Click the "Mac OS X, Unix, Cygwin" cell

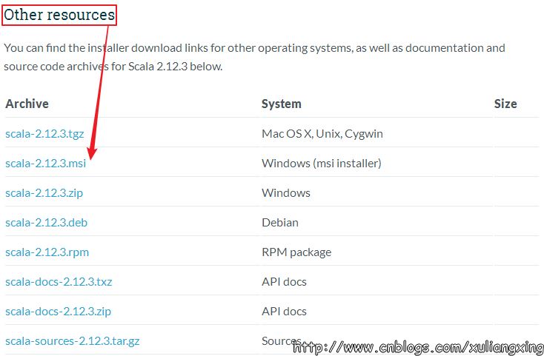pos(322,134)
